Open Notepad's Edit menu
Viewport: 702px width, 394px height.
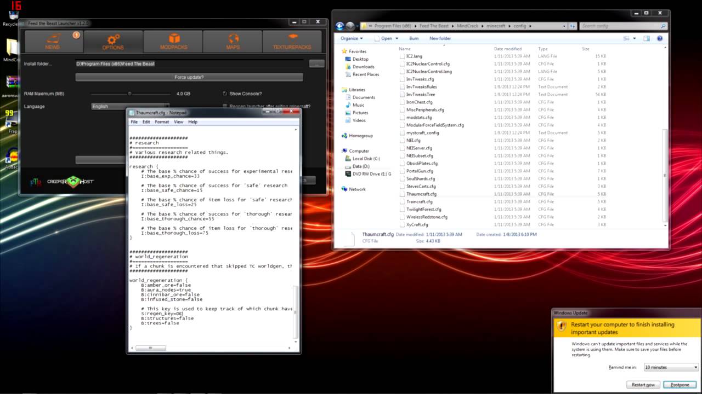click(146, 122)
